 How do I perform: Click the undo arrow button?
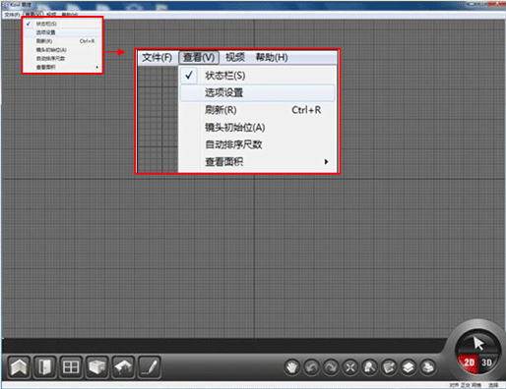tap(311, 367)
